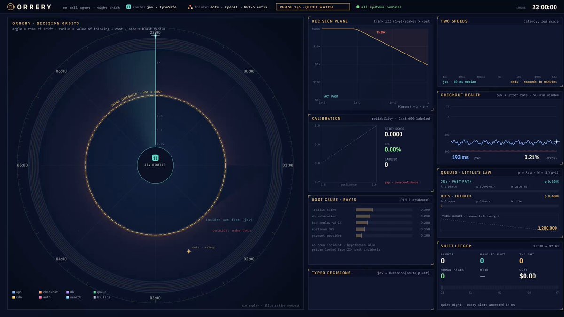The image size is (564, 317).
Task: Click the TYPED DECISIONS panel title
Action: 331,273
